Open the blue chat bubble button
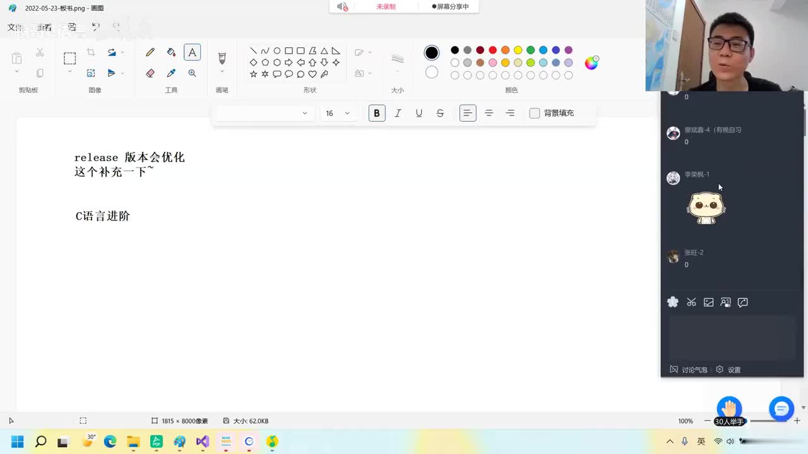Viewport: 808px width, 454px height. click(x=781, y=409)
